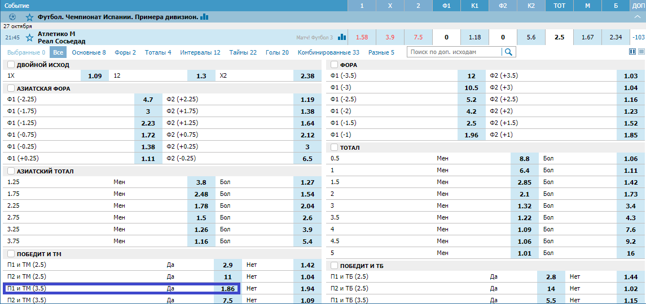Click the Реал Сосьедад team name

click(61, 41)
